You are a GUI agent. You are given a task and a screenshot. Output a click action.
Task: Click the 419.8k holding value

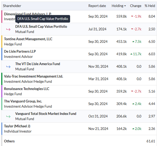tap(122, 54)
